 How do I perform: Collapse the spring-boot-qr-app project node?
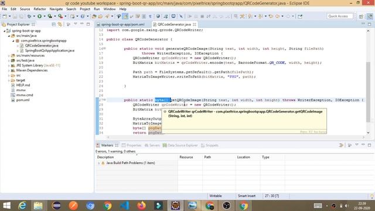point(4,31)
